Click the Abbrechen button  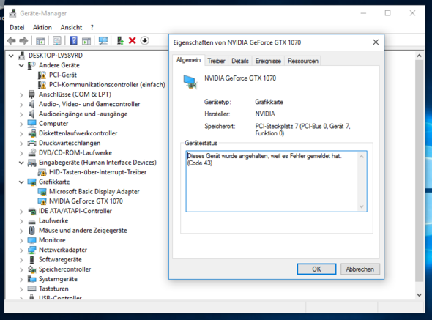point(360,269)
